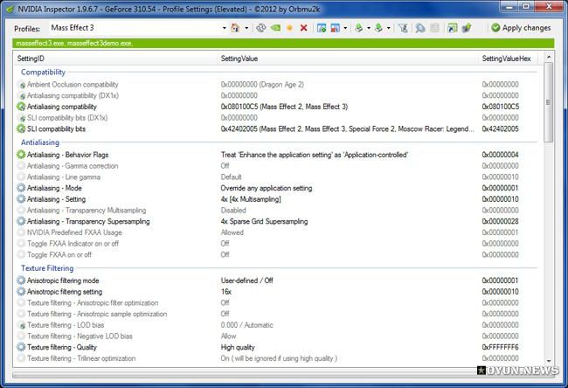This screenshot has width=568, height=388.
Task: Click the vertical scrollbar up arrow
Action: 549,58
